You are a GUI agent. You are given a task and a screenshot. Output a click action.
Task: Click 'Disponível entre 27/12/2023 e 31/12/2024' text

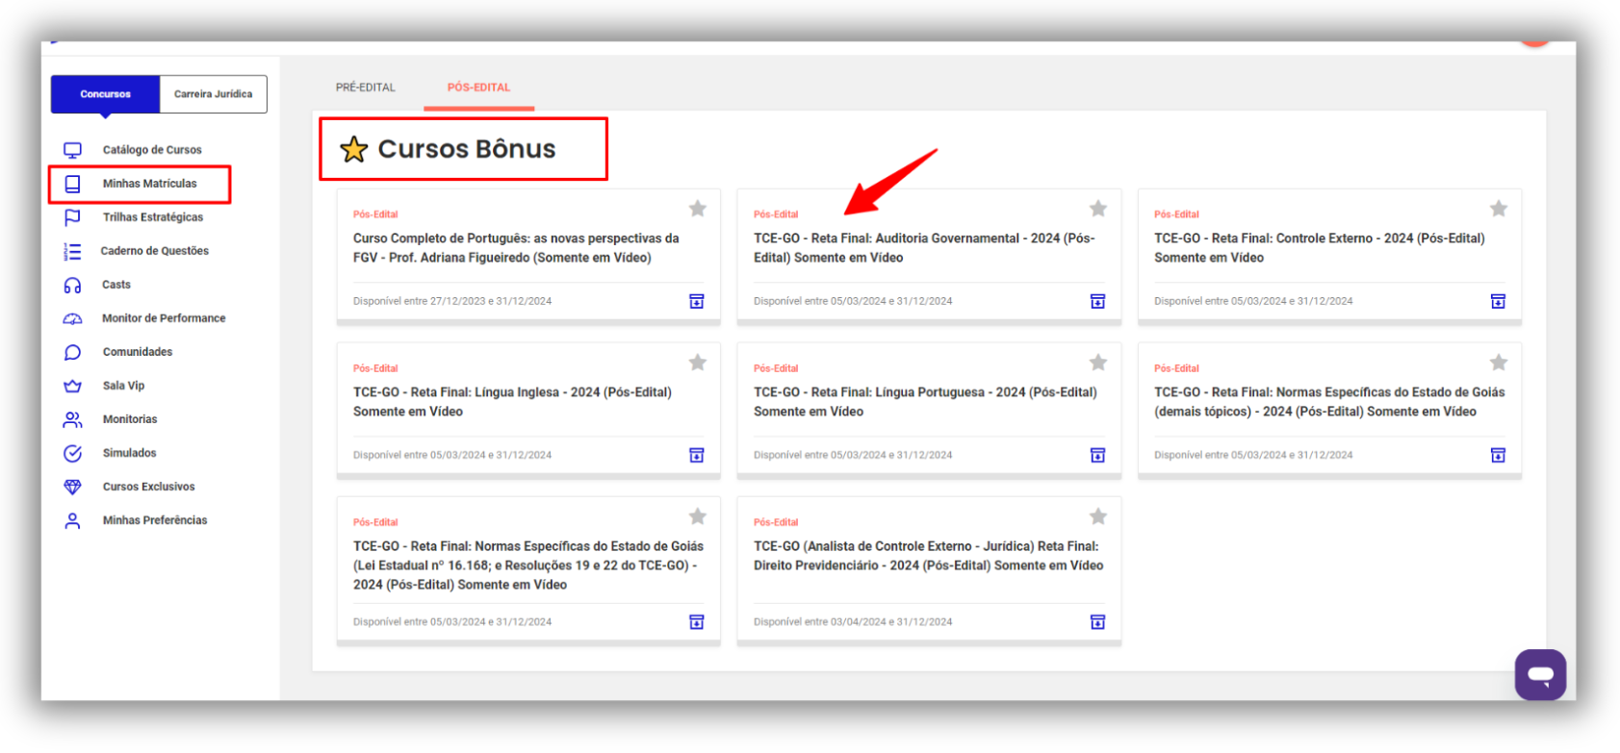pos(452,301)
